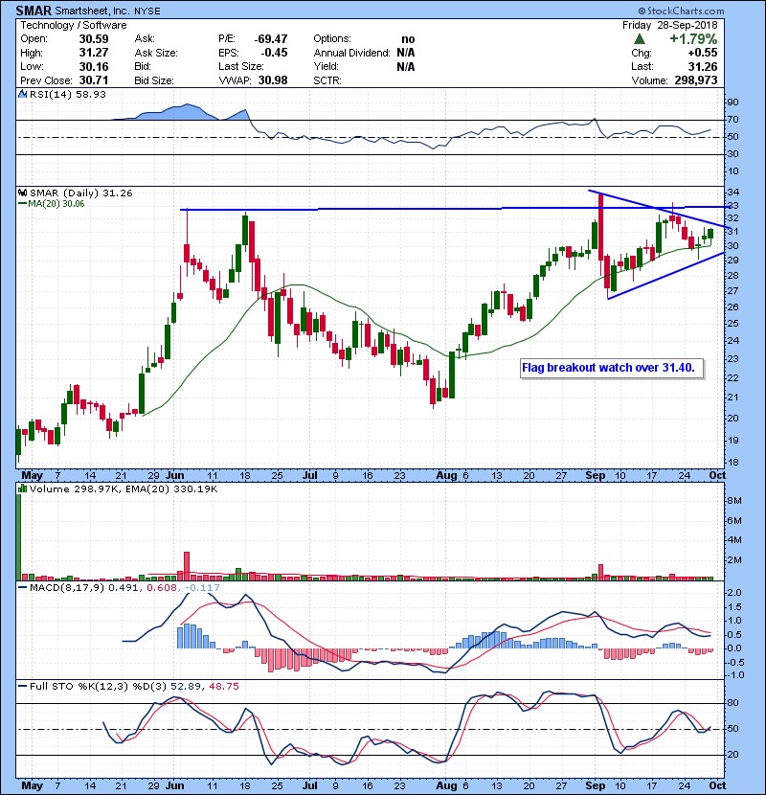Image resolution: width=766 pixels, height=795 pixels.
Task: Click the +1.79% percent change
Action: click(693, 39)
